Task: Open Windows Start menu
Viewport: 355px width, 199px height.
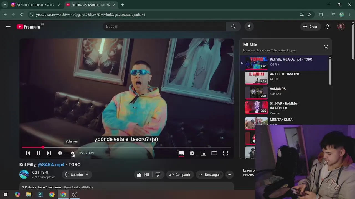Action: 6,195
